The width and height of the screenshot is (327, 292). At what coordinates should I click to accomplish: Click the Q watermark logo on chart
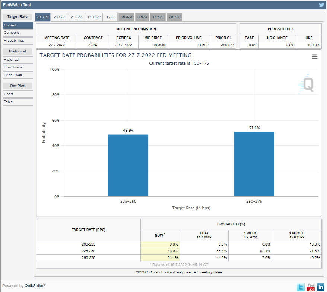pos(307,85)
